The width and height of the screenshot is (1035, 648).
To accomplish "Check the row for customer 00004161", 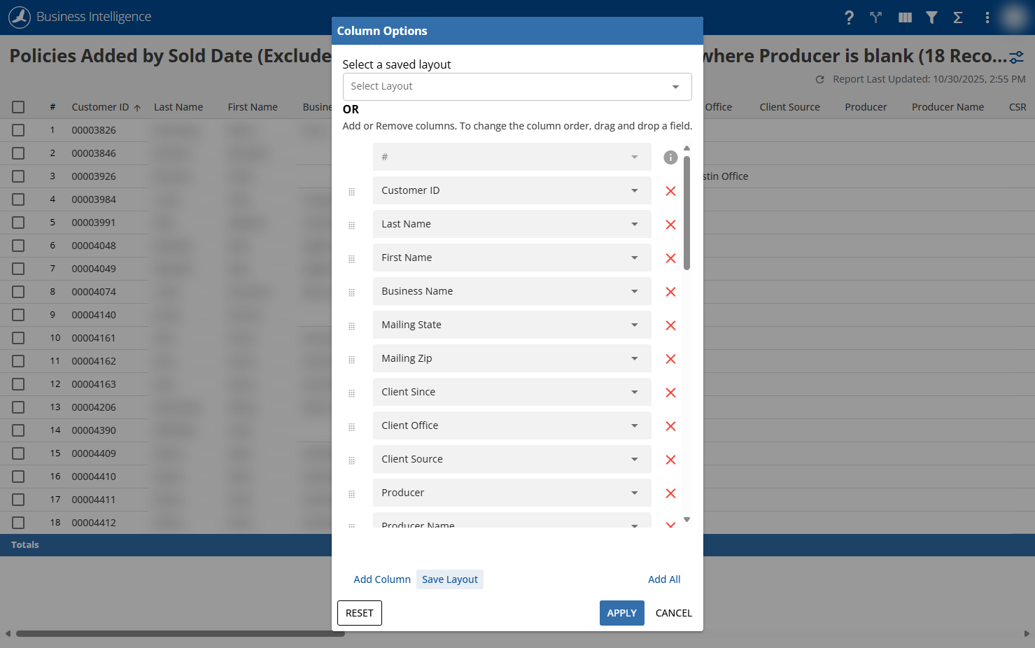I will (x=18, y=338).
